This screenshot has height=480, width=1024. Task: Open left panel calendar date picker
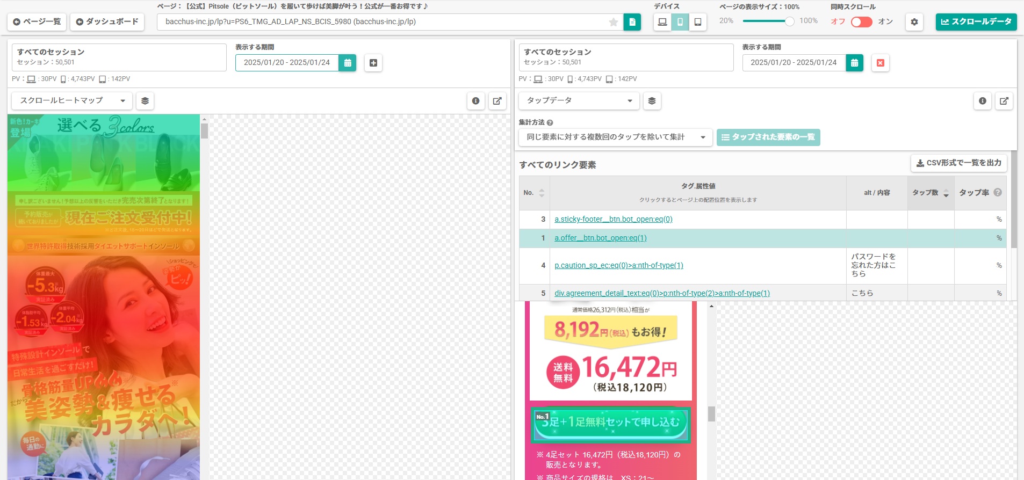(x=348, y=63)
